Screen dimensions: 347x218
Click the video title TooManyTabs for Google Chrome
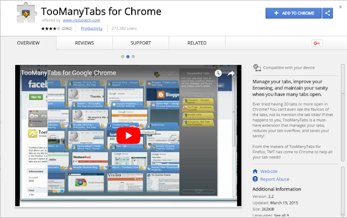[x=68, y=73]
